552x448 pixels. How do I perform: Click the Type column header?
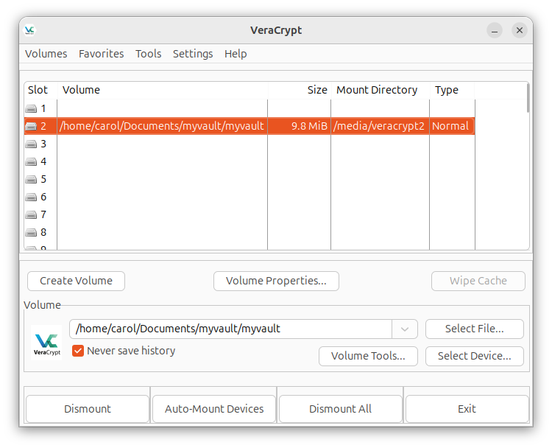[x=452, y=90]
